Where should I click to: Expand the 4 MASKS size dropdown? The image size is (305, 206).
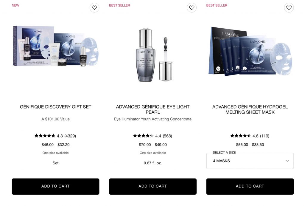250,161
